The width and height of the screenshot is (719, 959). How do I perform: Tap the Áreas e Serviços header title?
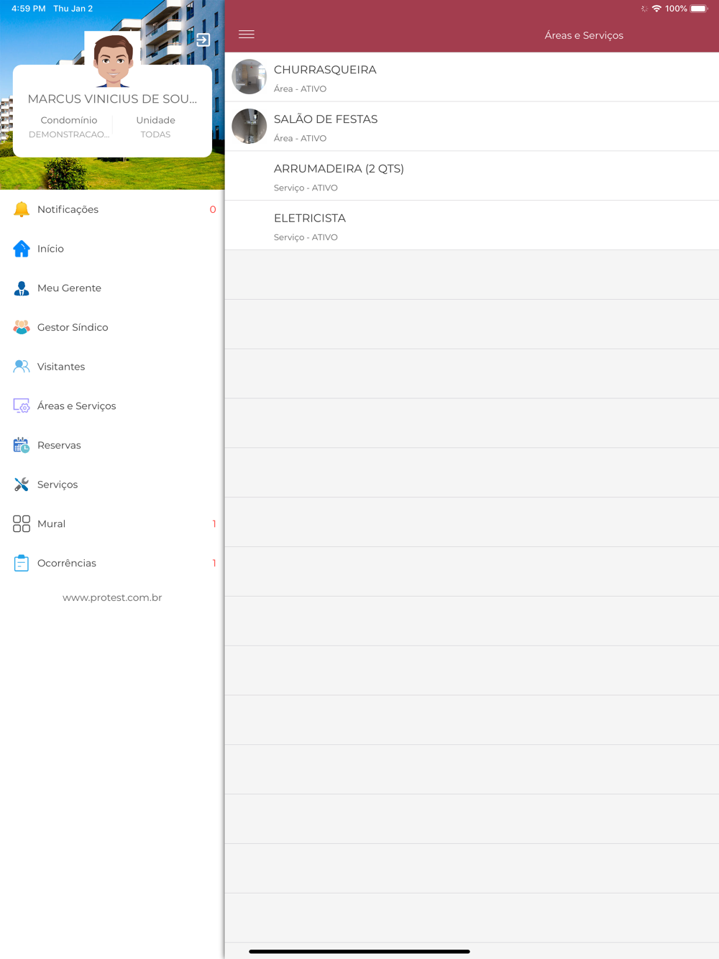click(584, 35)
